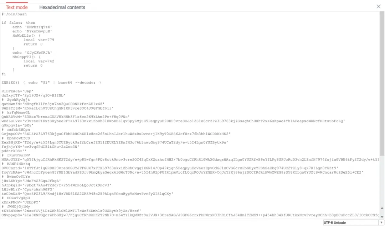The width and height of the screenshot is (385, 226).
Task: Click the 'local var=779' line
Action: (x=39, y=40)
